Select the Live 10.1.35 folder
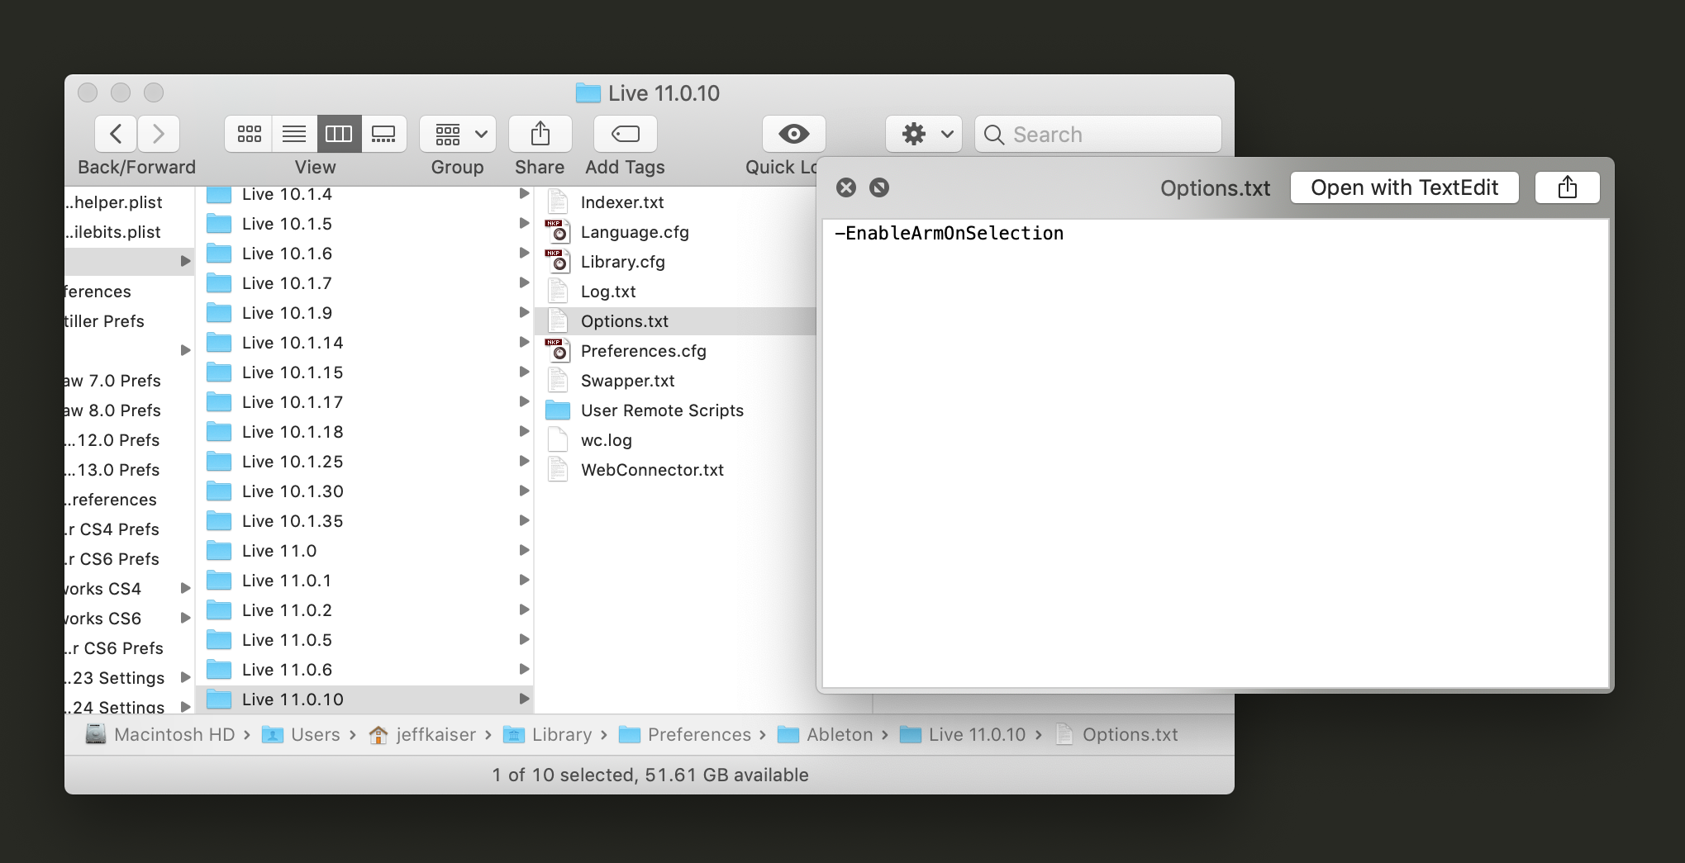This screenshot has height=863, width=1685. [364, 521]
